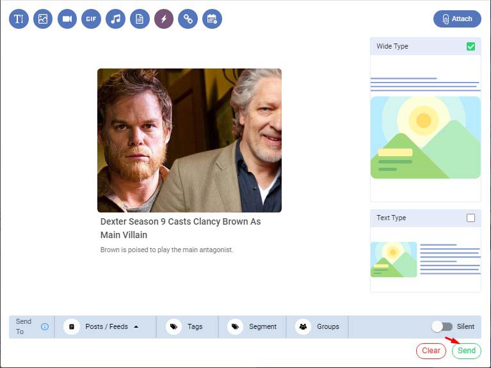Viewport: 491px width, 368px height.
Task: Toggle the Silent switch
Action: [x=442, y=326]
